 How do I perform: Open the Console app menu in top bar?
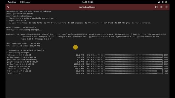click(x=25, y=2)
